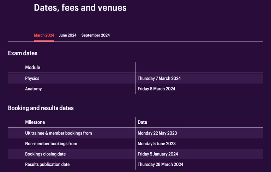Select the Results publication date row

(47, 165)
